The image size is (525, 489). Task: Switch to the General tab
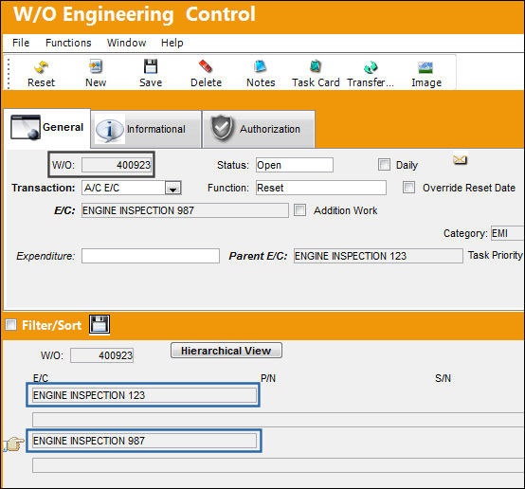[x=46, y=128]
